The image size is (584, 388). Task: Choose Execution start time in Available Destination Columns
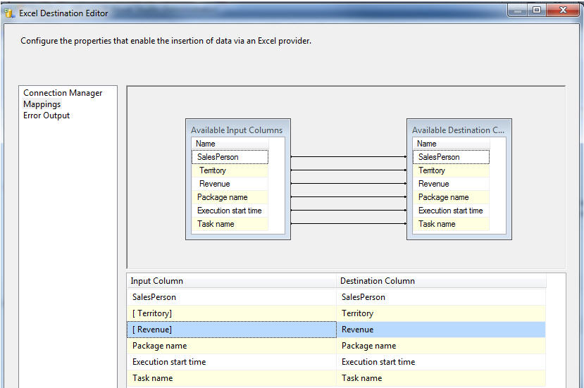[451, 211]
